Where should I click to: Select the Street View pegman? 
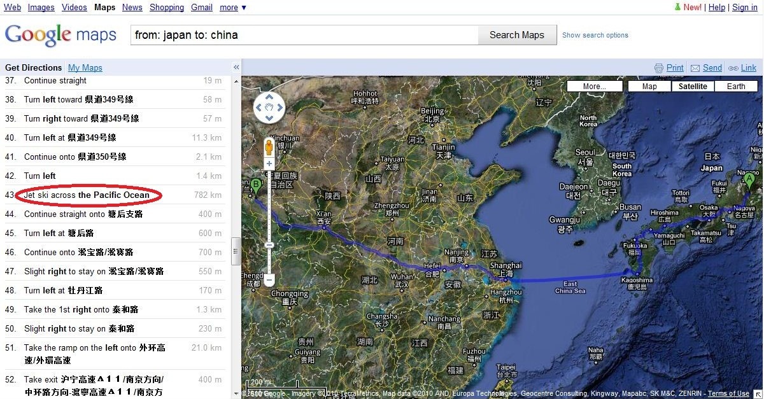269,148
